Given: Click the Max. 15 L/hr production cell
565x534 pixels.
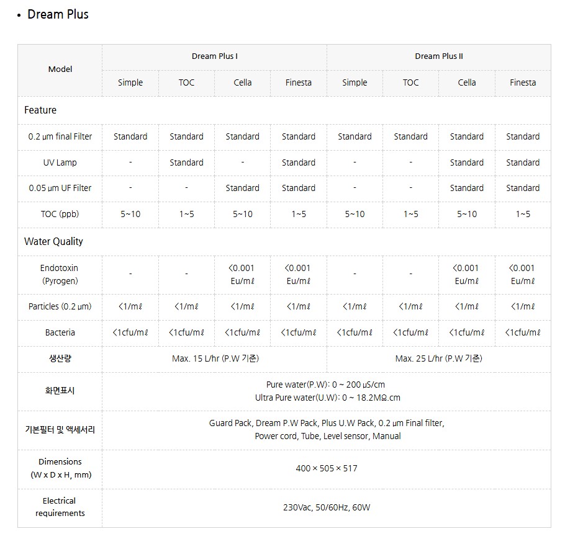Looking at the screenshot, I should pos(214,358).
